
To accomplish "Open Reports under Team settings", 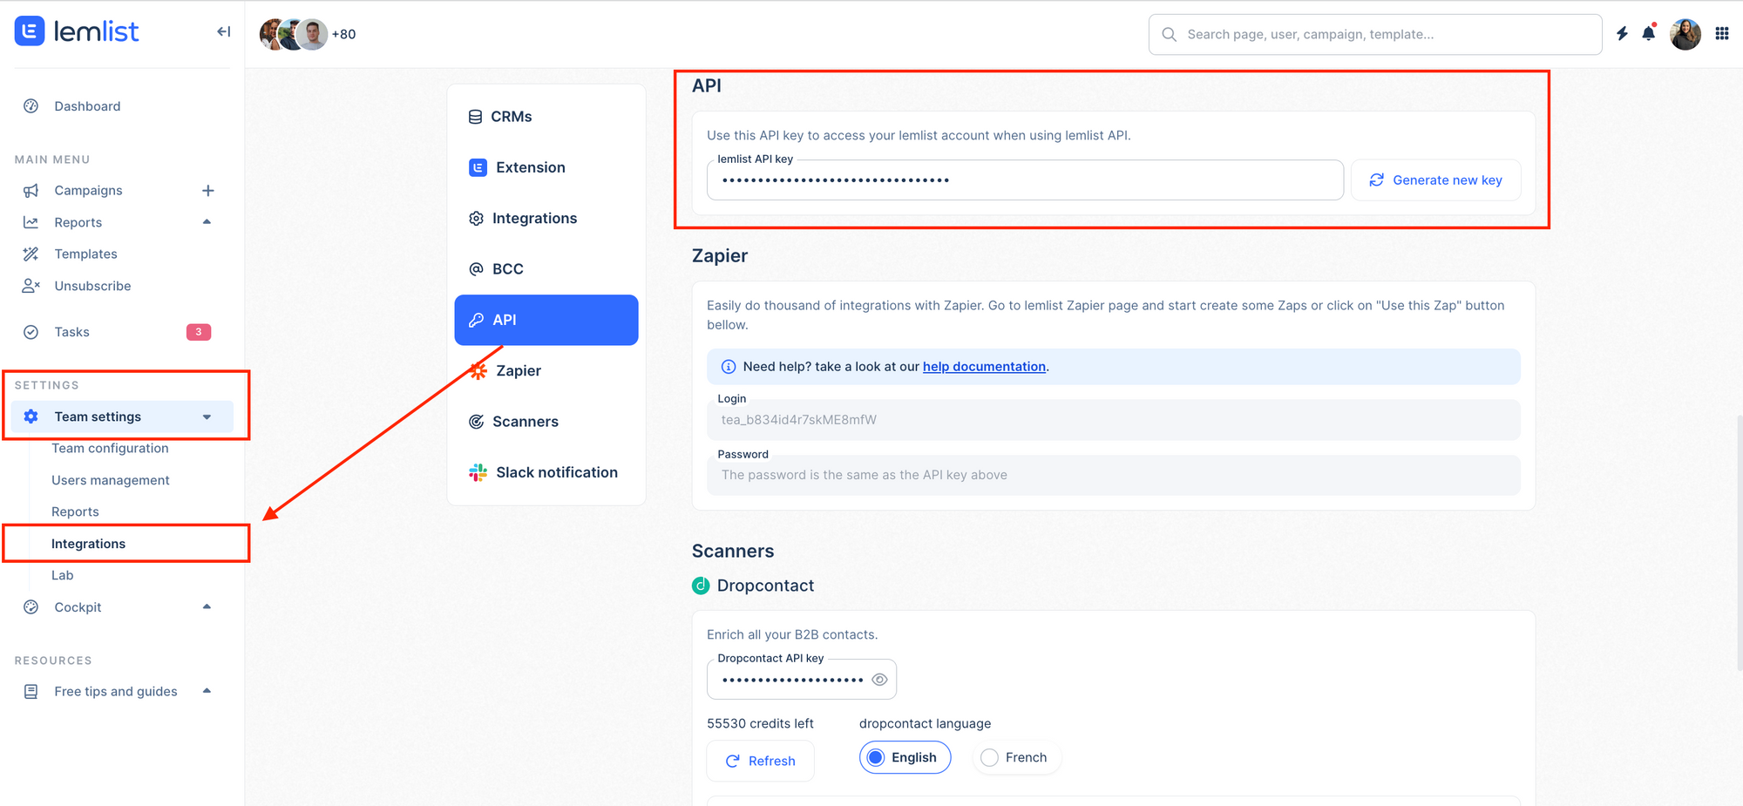I will [x=75, y=511].
